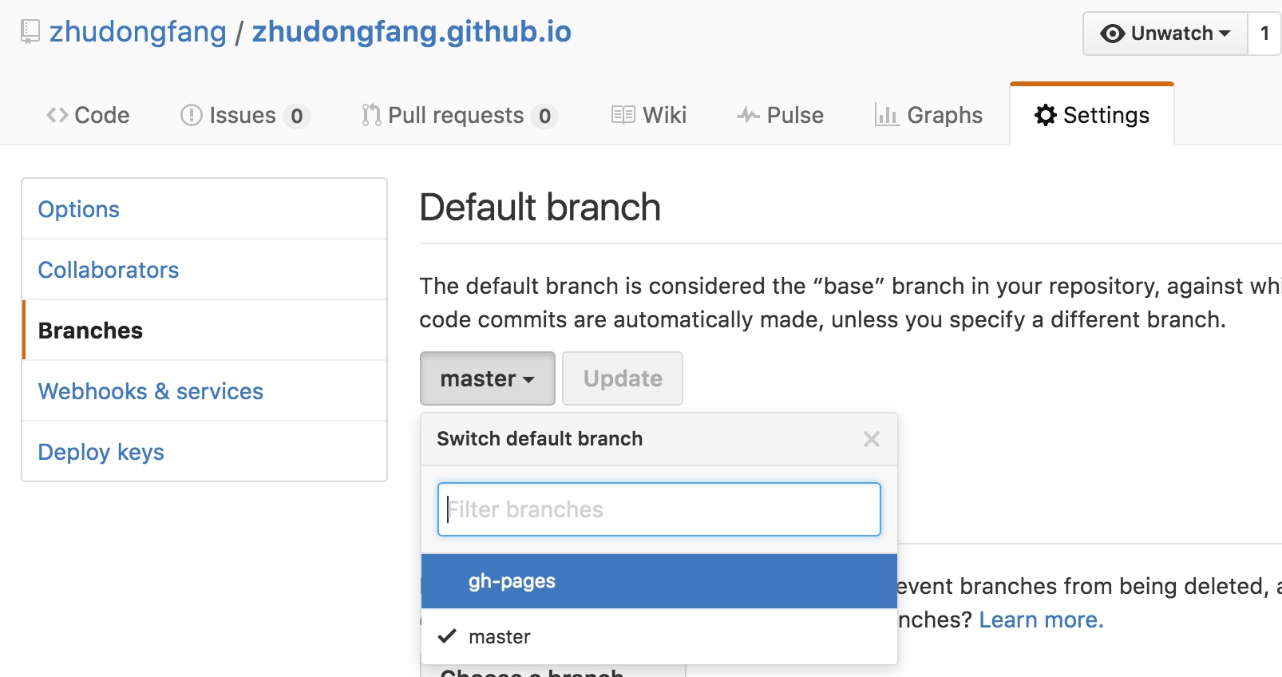Click the Issues exclamation circle icon
The height and width of the screenshot is (677, 1282).
coord(192,116)
